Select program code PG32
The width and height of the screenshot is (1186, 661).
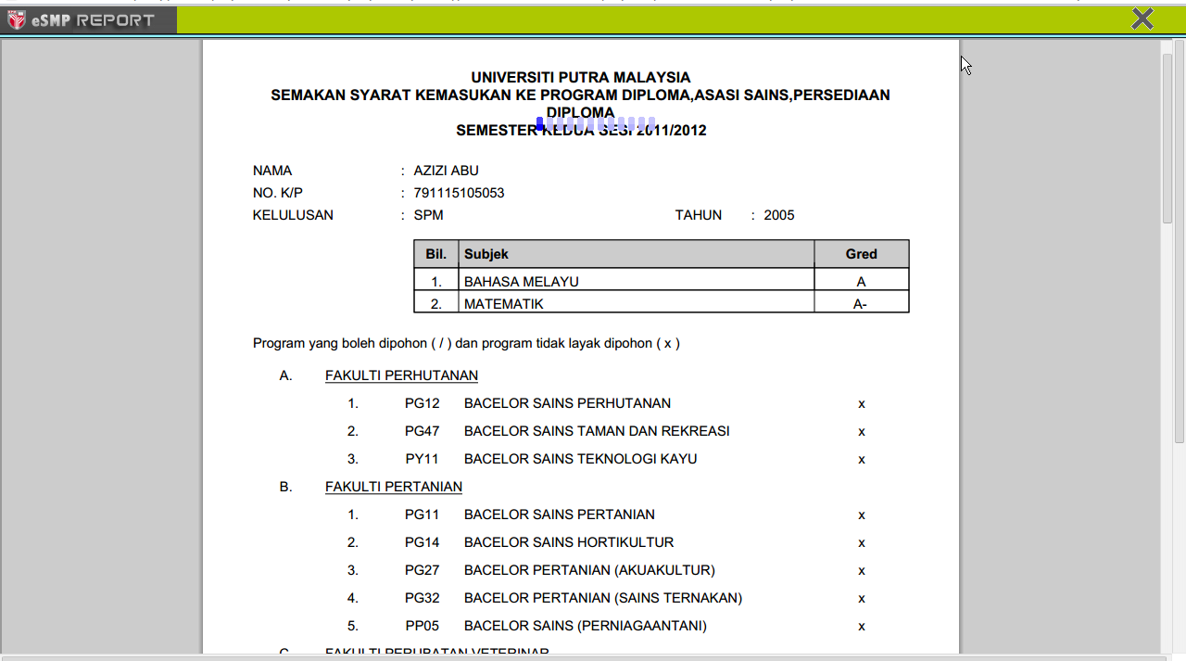423,598
